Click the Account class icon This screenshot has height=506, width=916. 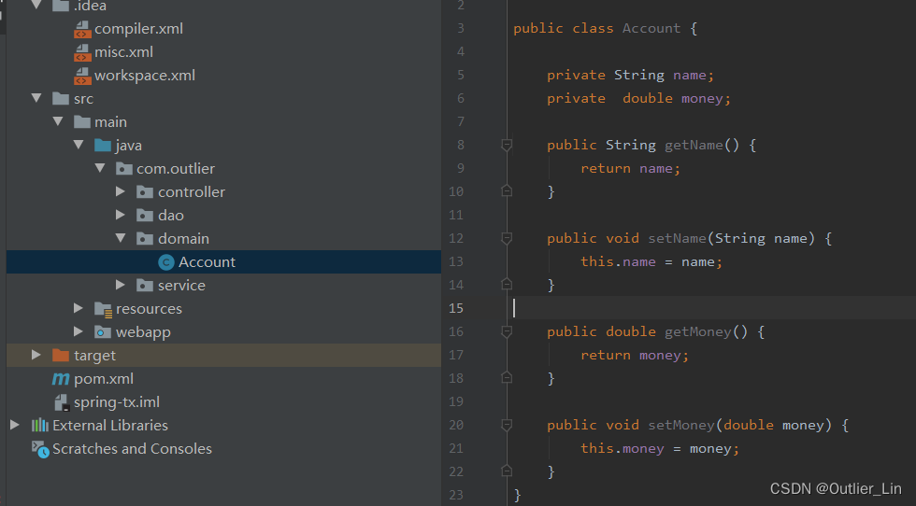[x=166, y=262]
